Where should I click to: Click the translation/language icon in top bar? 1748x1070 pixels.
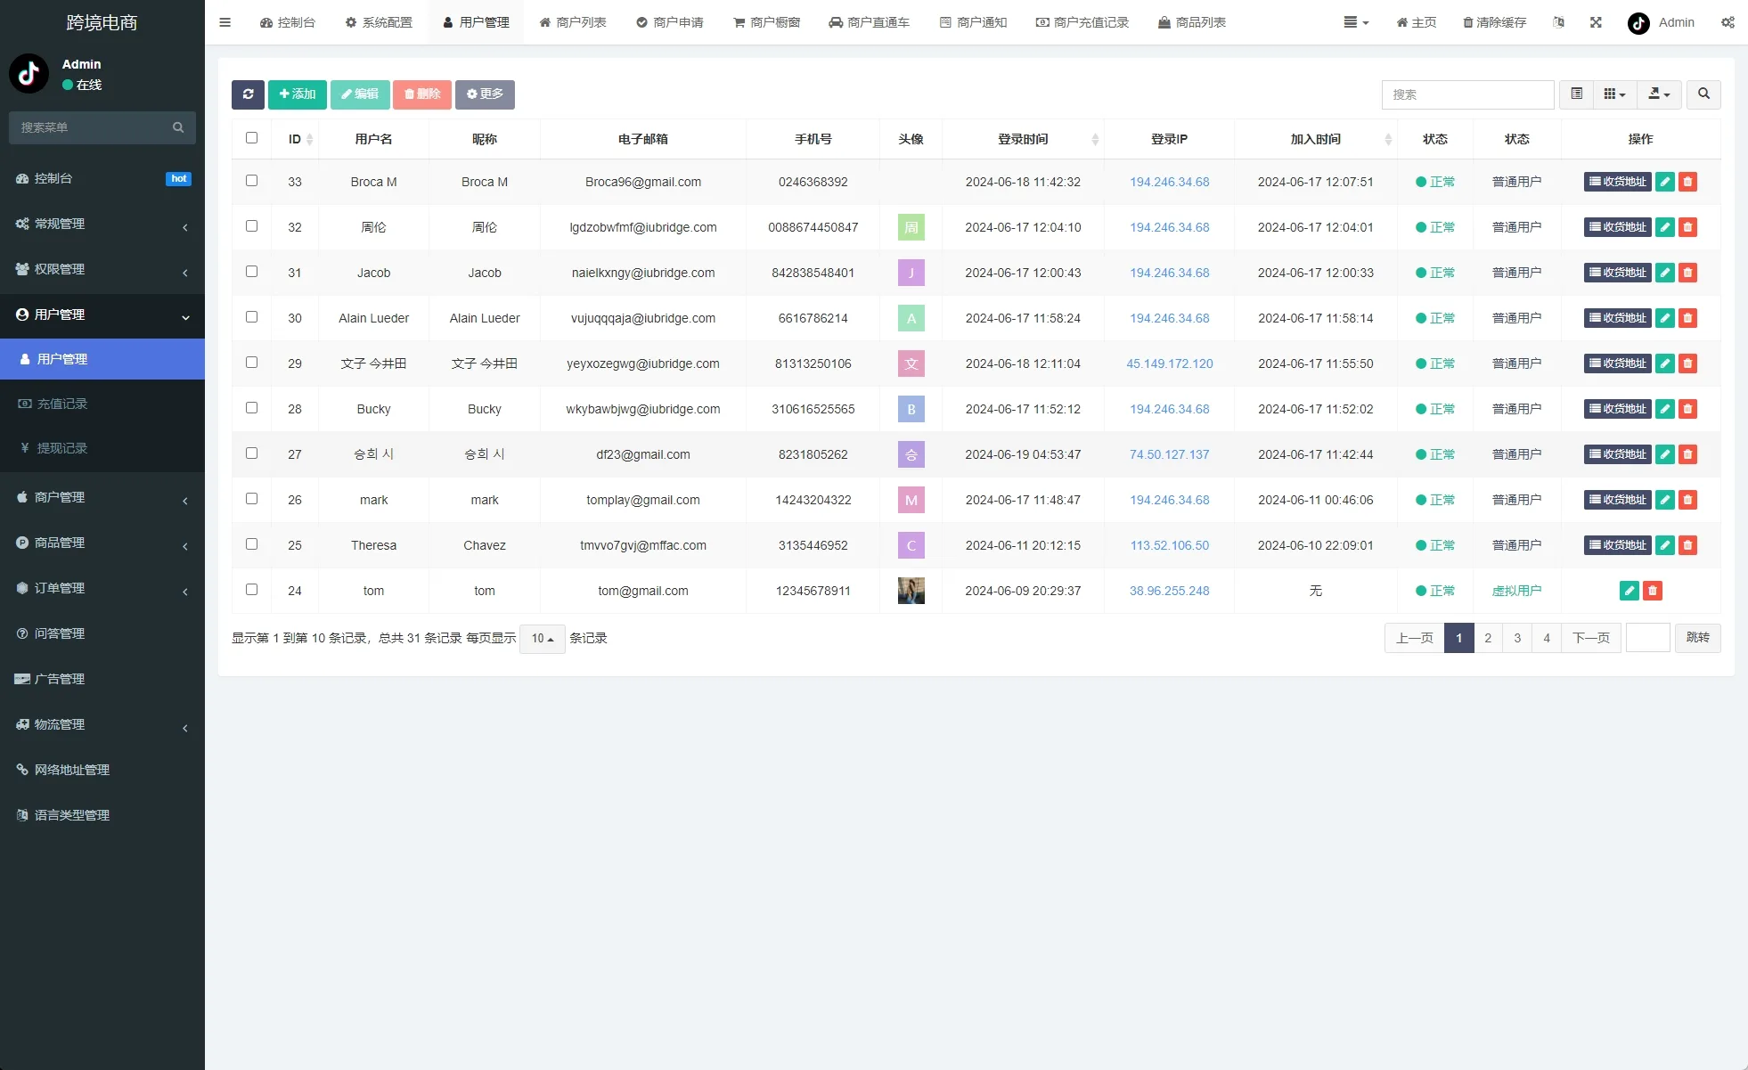coord(1558,22)
